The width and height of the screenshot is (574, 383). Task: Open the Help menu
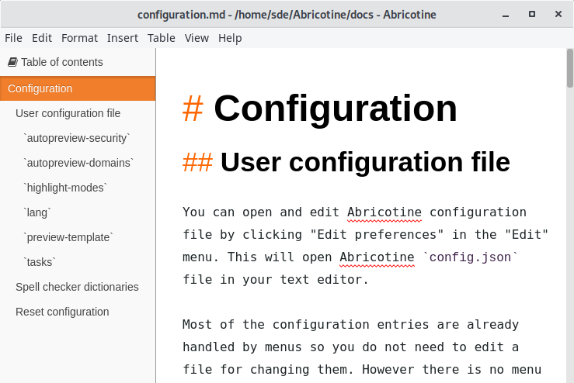[x=230, y=38]
